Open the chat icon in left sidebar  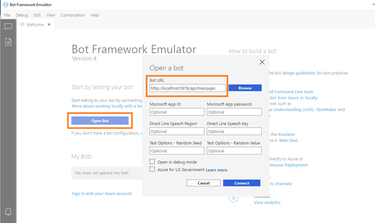pos(8,26)
